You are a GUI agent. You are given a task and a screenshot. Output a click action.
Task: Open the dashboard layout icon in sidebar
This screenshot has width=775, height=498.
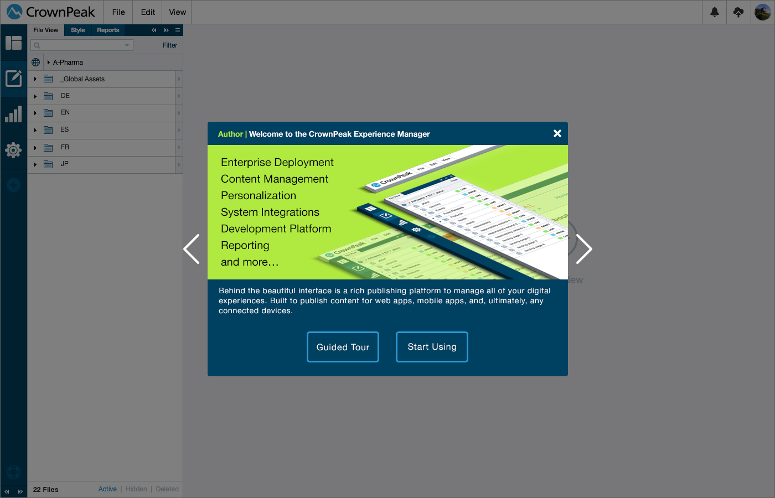13,43
